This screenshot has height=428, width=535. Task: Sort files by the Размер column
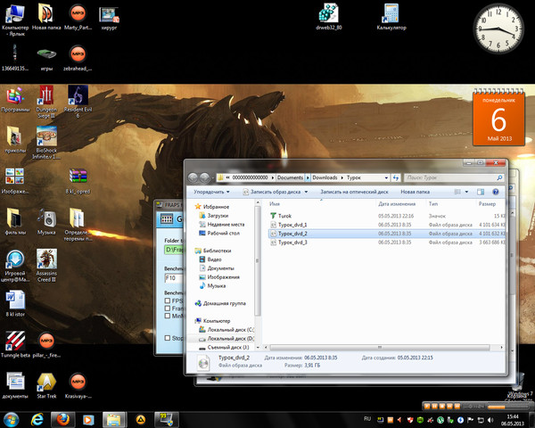[487, 204]
